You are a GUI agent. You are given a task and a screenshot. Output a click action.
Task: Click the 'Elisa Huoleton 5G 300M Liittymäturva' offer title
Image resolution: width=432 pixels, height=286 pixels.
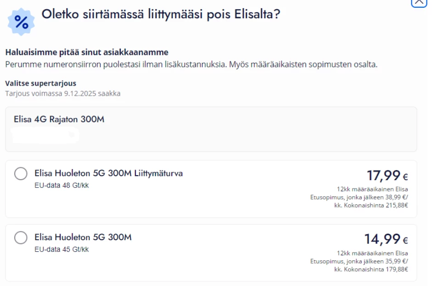click(109, 173)
